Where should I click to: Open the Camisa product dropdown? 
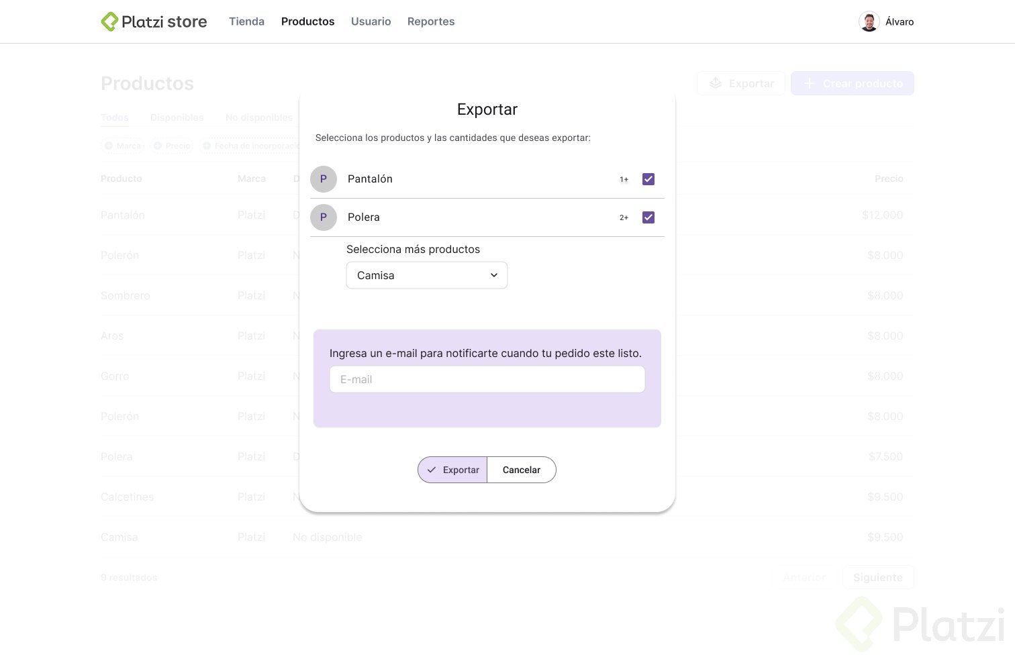pos(427,275)
